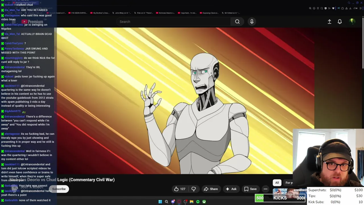Open the more actions ellipsis menu
The height and width of the screenshot is (205, 364).
point(265,189)
